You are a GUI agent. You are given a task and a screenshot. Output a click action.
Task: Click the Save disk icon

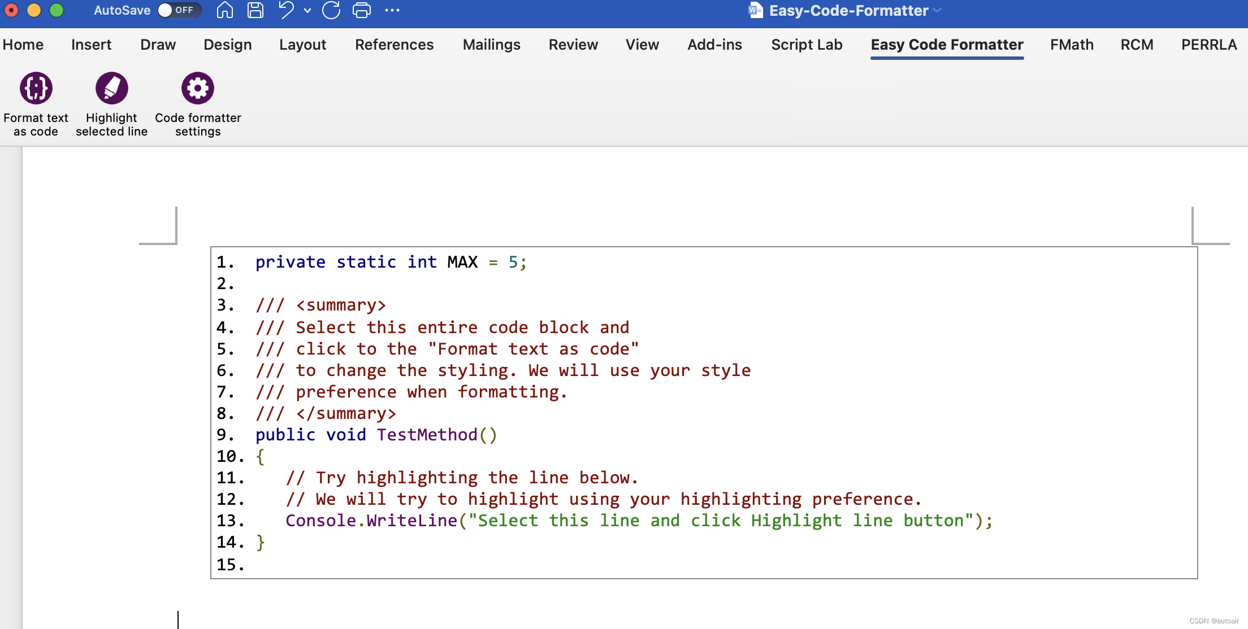click(255, 10)
